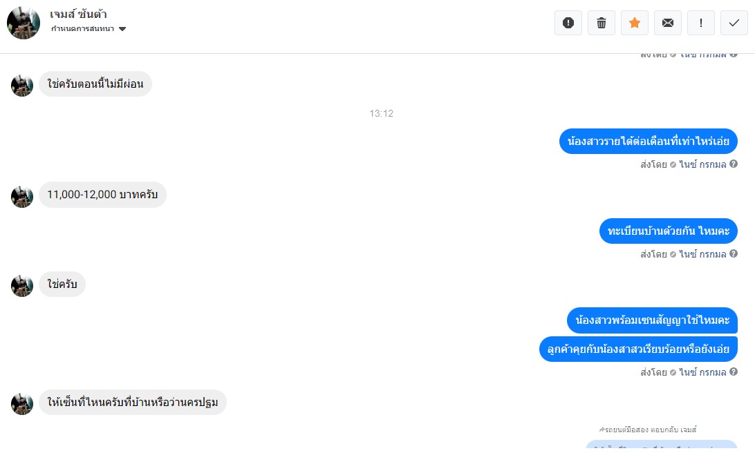Expand the กำหนดการสนทนา dropdown arrow
Image resolution: width=755 pixels, height=453 pixels.
pos(122,29)
